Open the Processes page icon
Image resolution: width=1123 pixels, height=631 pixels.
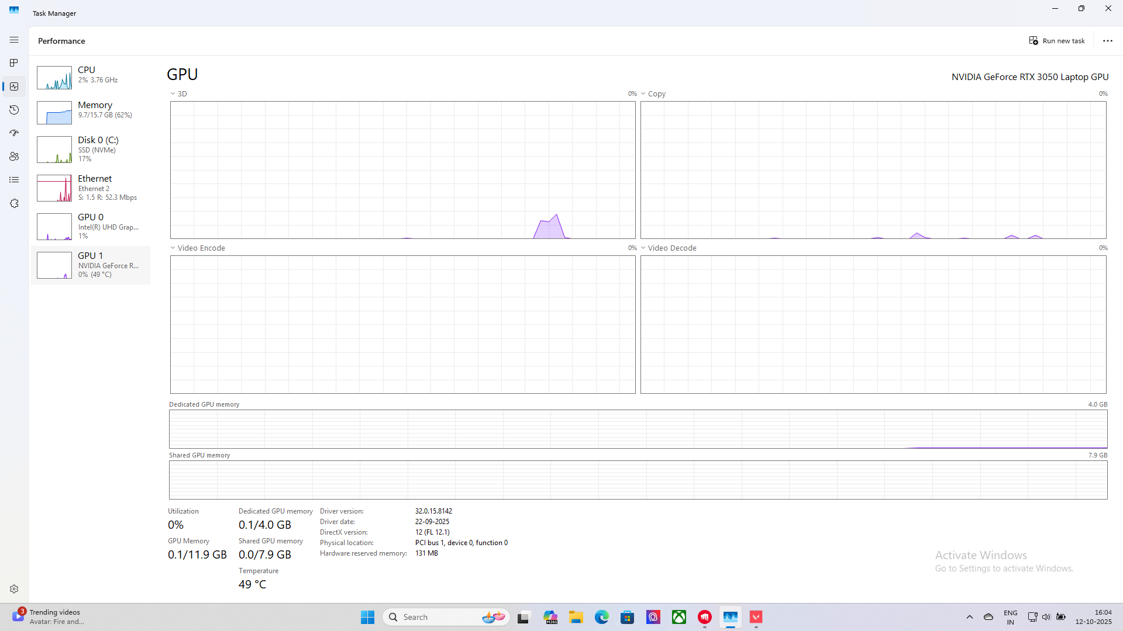tap(14, 63)
